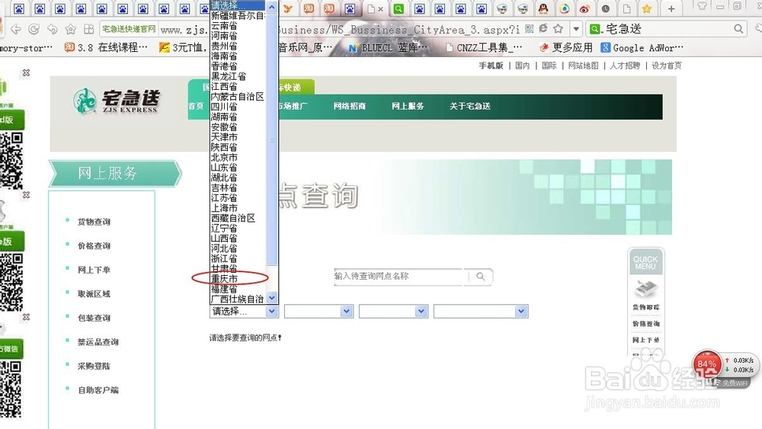Toggle the compatibility mode icon in the address bar
The width and height of the screenshot is (762, 429).
[x=543, y=29]
